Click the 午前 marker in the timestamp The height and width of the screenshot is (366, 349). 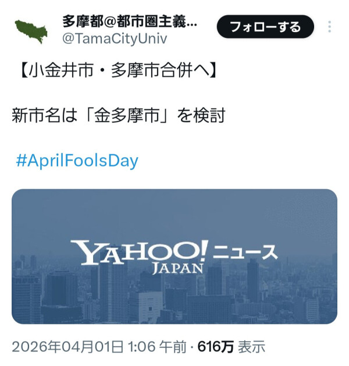click(x=173, y=347)
